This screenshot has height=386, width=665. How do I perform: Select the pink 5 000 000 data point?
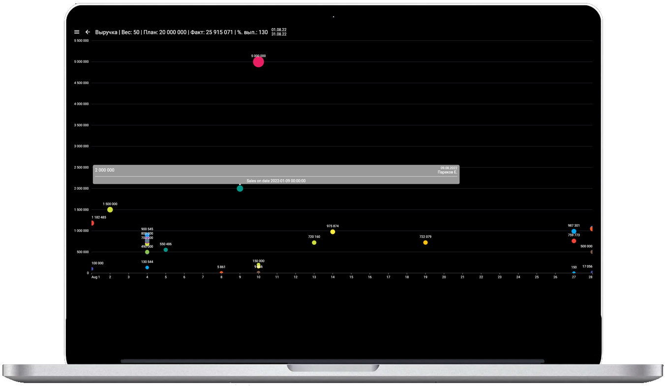258,62
